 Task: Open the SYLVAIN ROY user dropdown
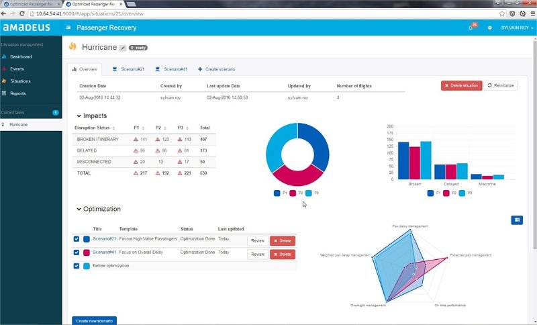pos(517,28)
